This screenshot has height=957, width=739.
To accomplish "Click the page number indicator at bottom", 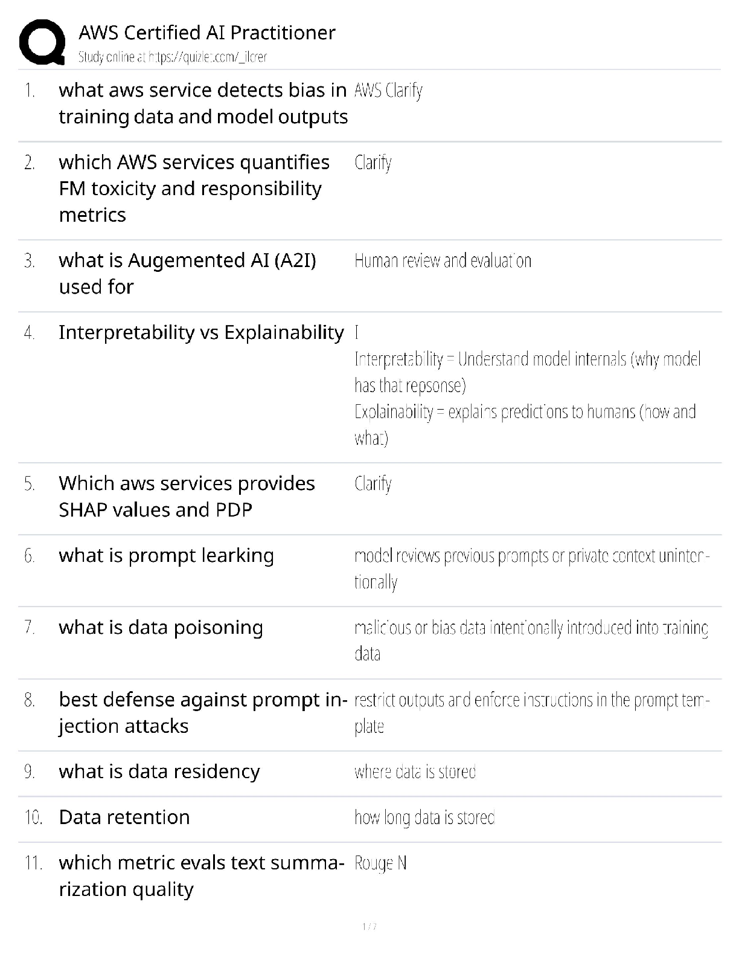I will (x=369, y=927).
